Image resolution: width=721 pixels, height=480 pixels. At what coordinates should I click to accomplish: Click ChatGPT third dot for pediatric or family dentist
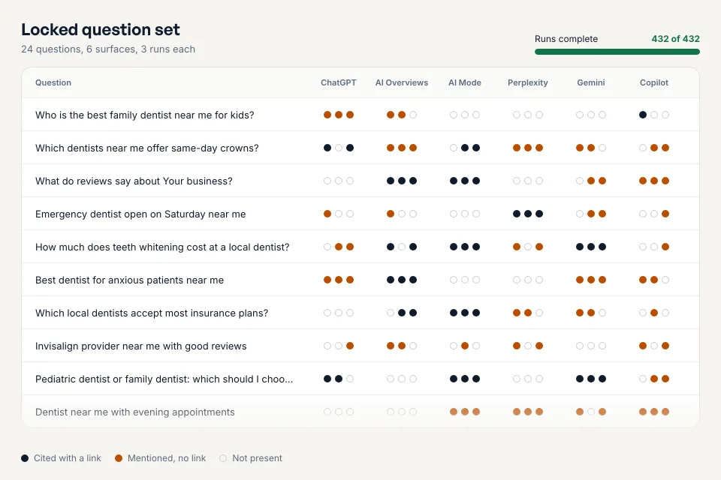[x=350, y=379]
